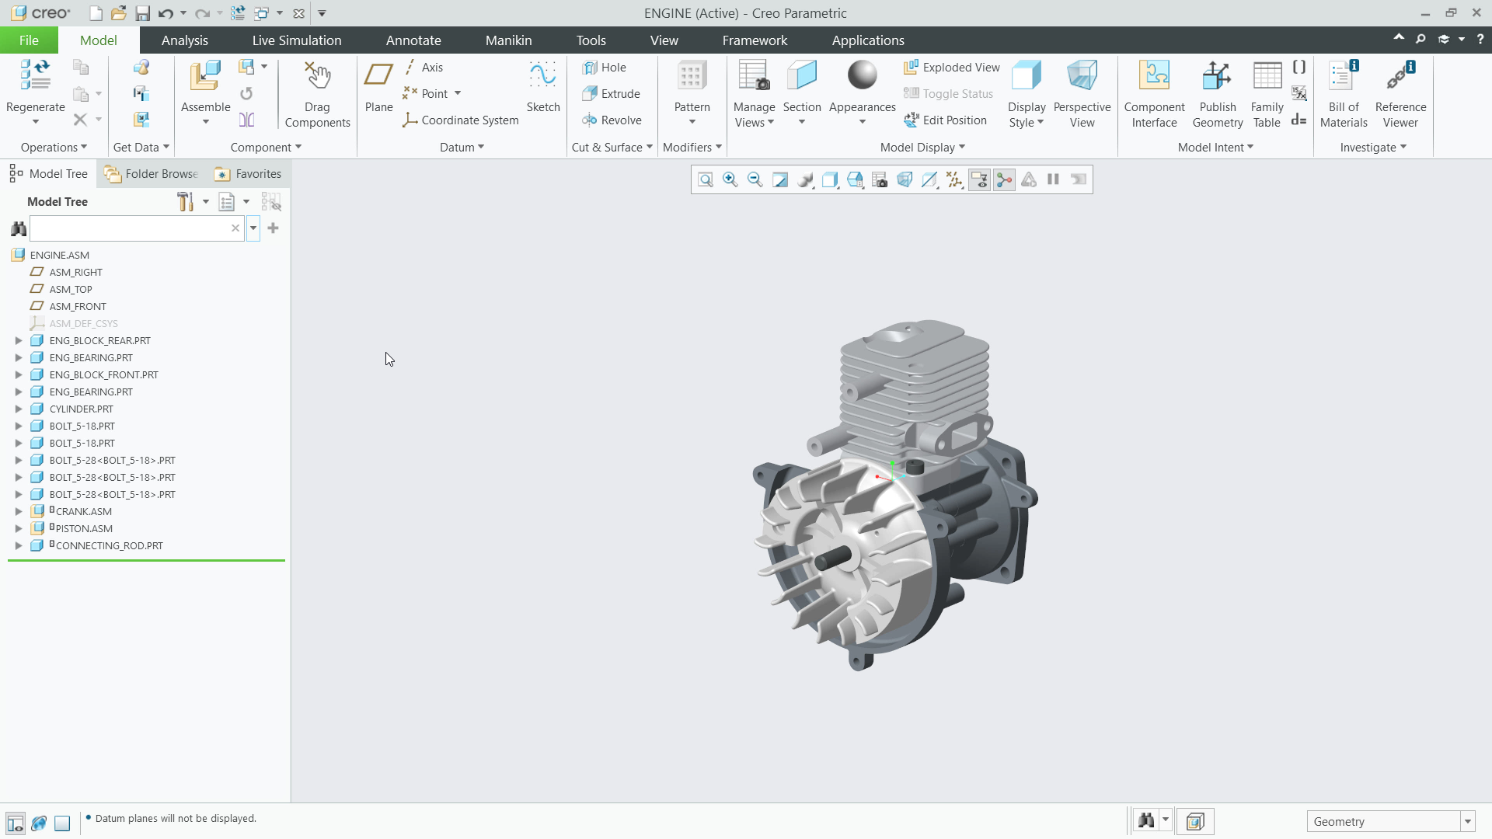Click the Assemble component icon
Image resolution: width=1492 pixels, height=839 pixels.
pos(205,76)
